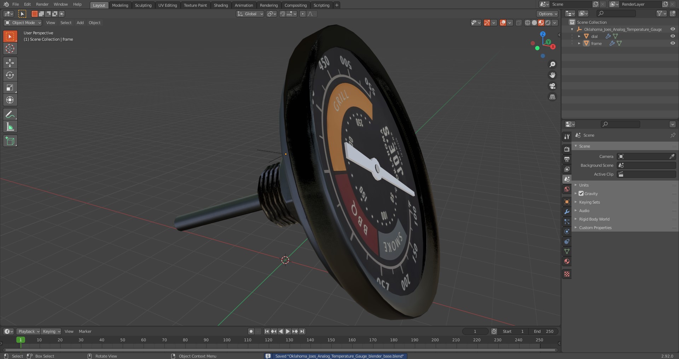Click the zoom magnifier viewport icon
The width and height of the screenshot is (679, 359).
point(552,64)
